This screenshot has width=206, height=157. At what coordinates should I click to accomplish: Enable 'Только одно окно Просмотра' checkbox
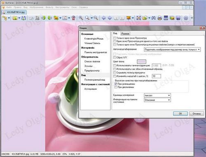click(115, 38)
